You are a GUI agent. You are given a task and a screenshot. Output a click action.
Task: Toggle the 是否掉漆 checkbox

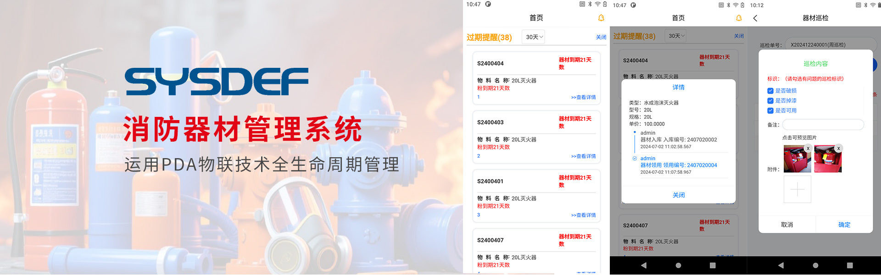pyautogui.click(x=770, y=101)
